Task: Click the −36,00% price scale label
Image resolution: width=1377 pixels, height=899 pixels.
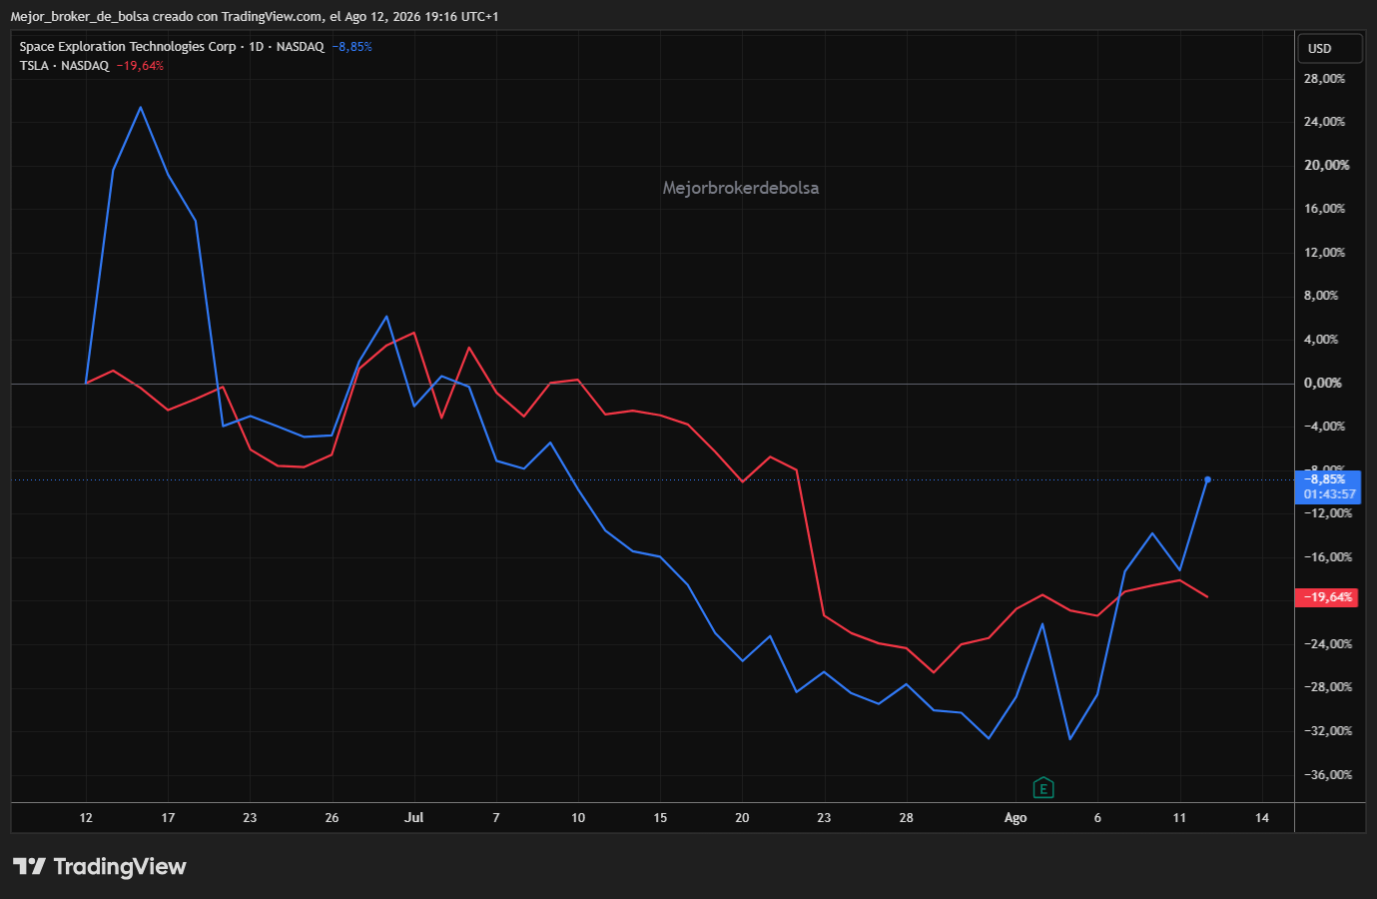Action: click(x=1328, y=775)
